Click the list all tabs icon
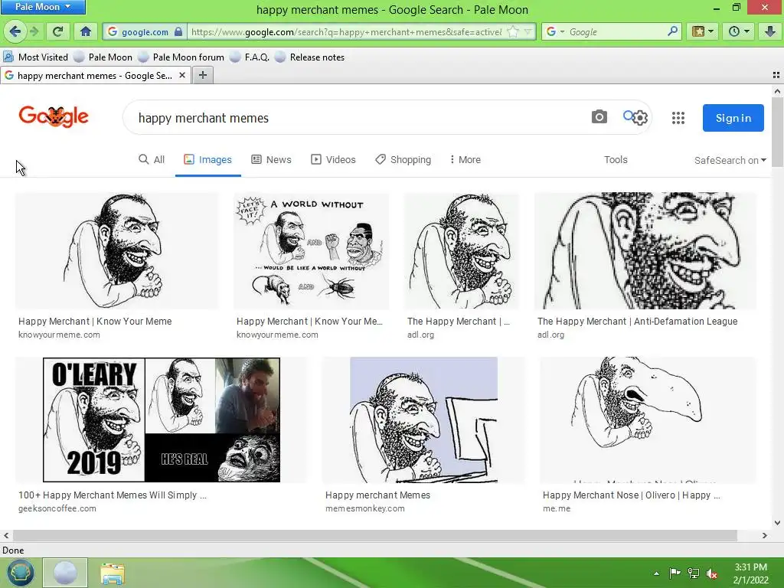Image resolution: width=784 pixels, height=588 pixels. [776, 75]
